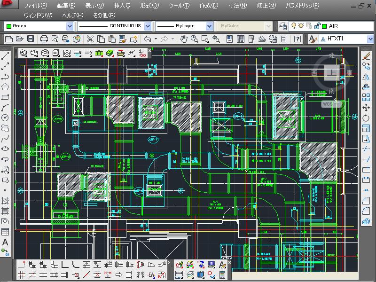Toggle the layer lightbulb on/off icon
Viewport: 376px width, 282px height.
coord(294,26)
